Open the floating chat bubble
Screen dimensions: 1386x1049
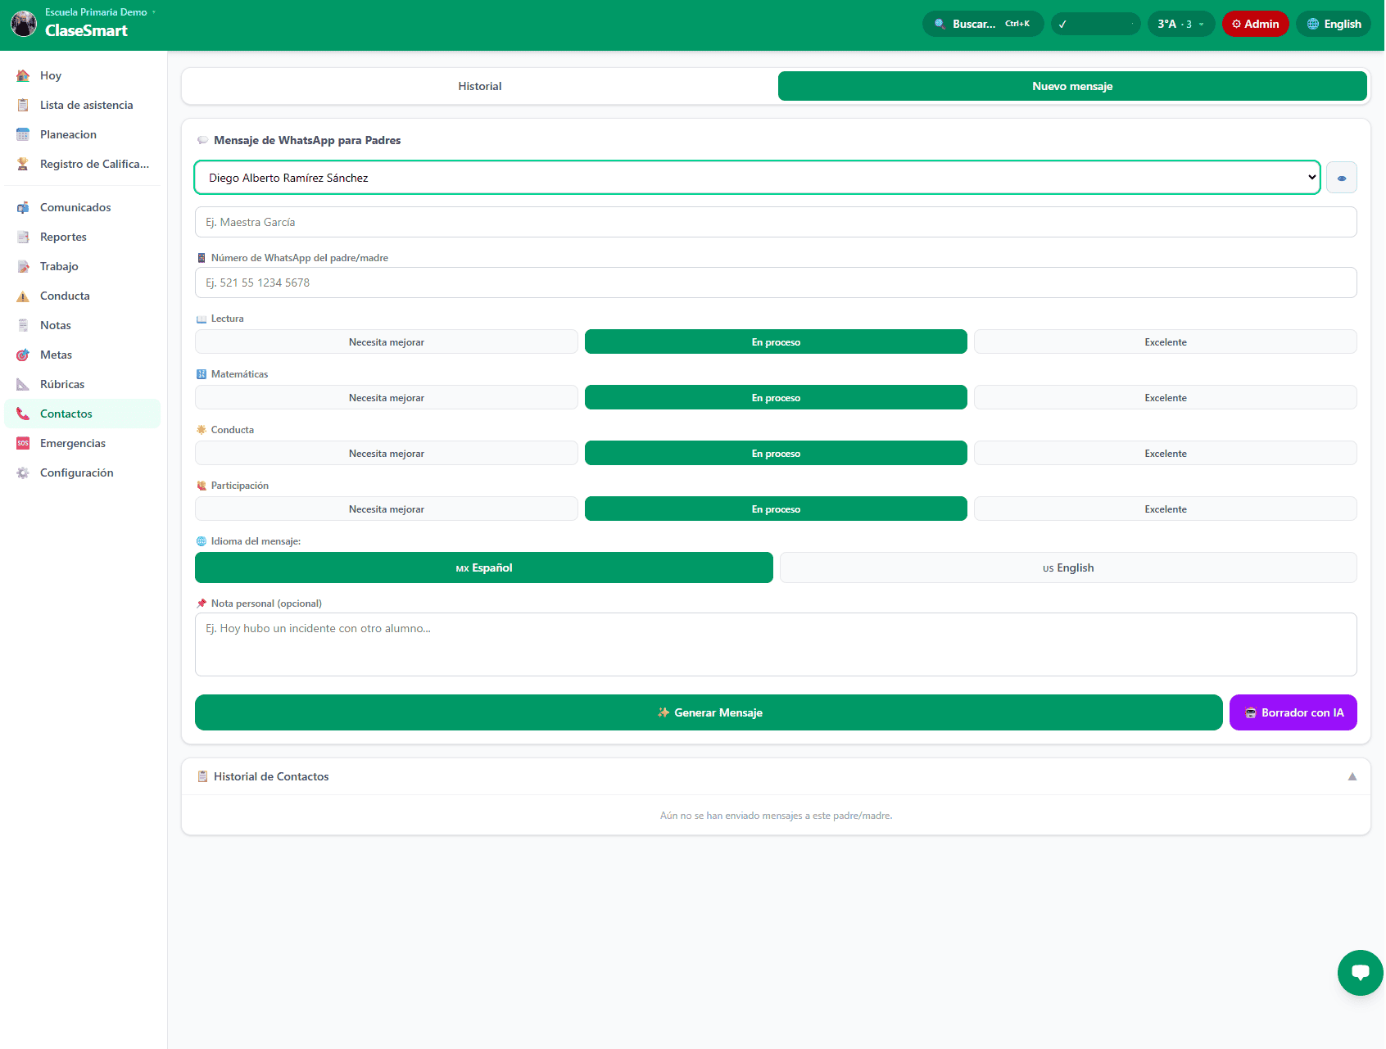click(1361, 973)
